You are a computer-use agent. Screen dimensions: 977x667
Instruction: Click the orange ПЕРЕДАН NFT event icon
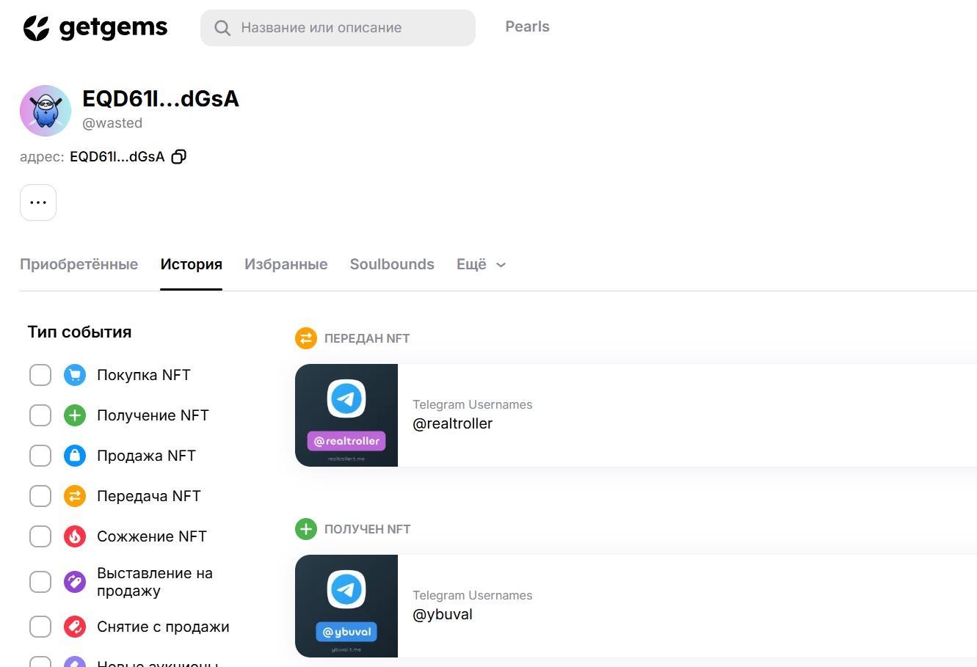point(306,338)
